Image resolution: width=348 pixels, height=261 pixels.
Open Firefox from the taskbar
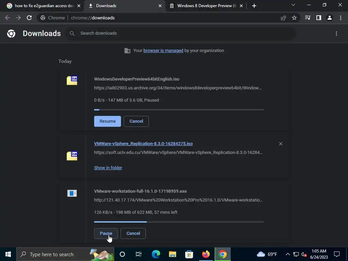tap(206, 254)
